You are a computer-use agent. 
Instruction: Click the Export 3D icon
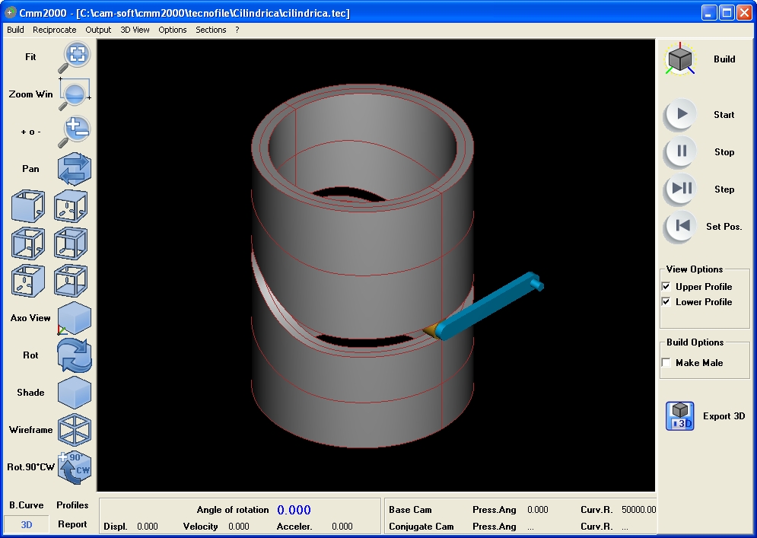(680, 416)
